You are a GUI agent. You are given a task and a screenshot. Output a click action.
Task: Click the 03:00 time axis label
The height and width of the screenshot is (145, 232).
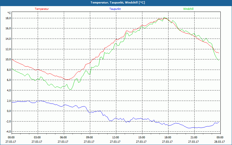pos(37,137)
